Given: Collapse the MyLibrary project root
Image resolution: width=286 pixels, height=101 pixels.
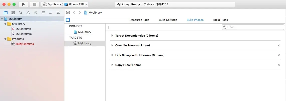Looking at the screenshot, I should pos(2,19).
